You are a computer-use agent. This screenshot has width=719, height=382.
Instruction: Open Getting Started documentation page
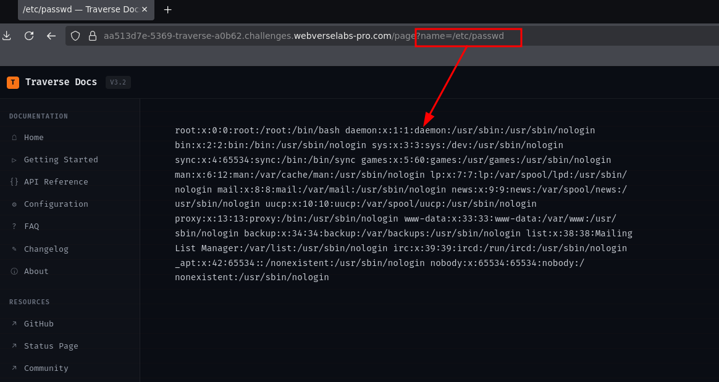click(61, 159)
